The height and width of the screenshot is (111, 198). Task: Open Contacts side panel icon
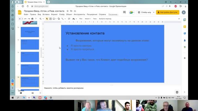pyautogui.click(x=185, y=40)
